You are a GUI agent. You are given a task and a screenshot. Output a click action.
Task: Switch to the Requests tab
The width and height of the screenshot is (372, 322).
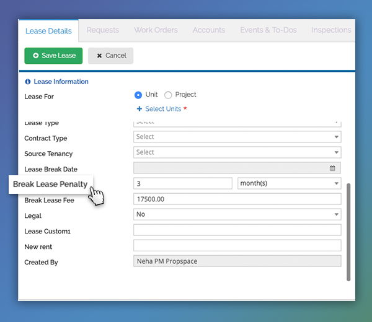pyautogui.click(x=103, y=30)
